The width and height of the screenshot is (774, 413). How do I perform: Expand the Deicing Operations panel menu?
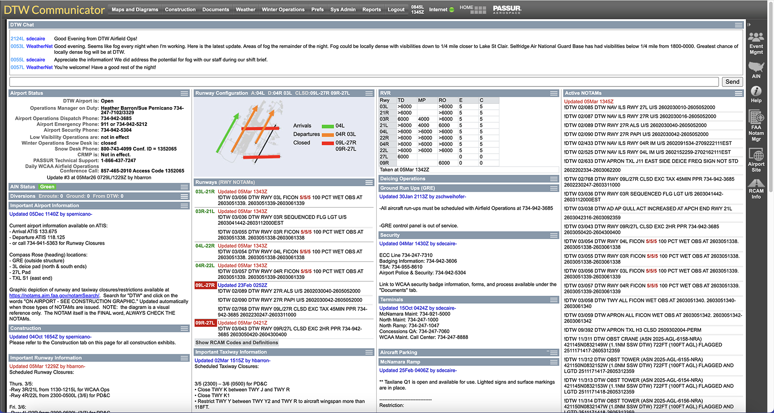(554, 179)
